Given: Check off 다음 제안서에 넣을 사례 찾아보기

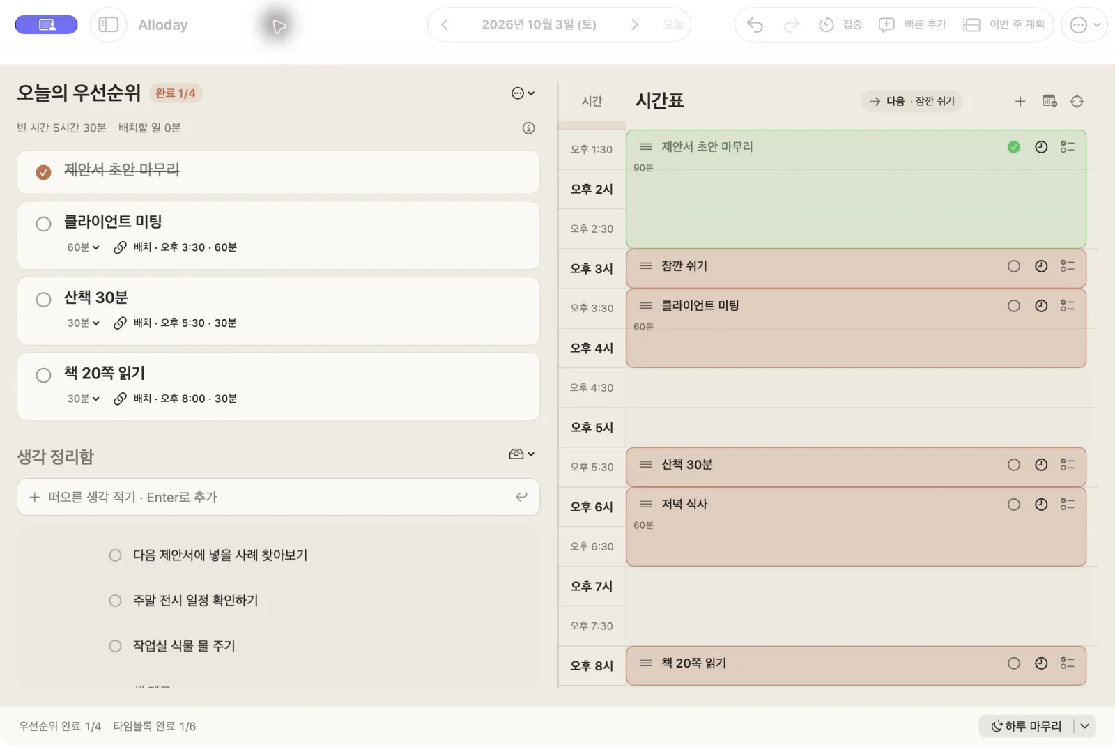Looking at the screenshot, I should coord(115,555).
